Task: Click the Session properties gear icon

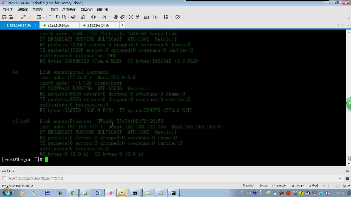Action: (x=39, y=17)
